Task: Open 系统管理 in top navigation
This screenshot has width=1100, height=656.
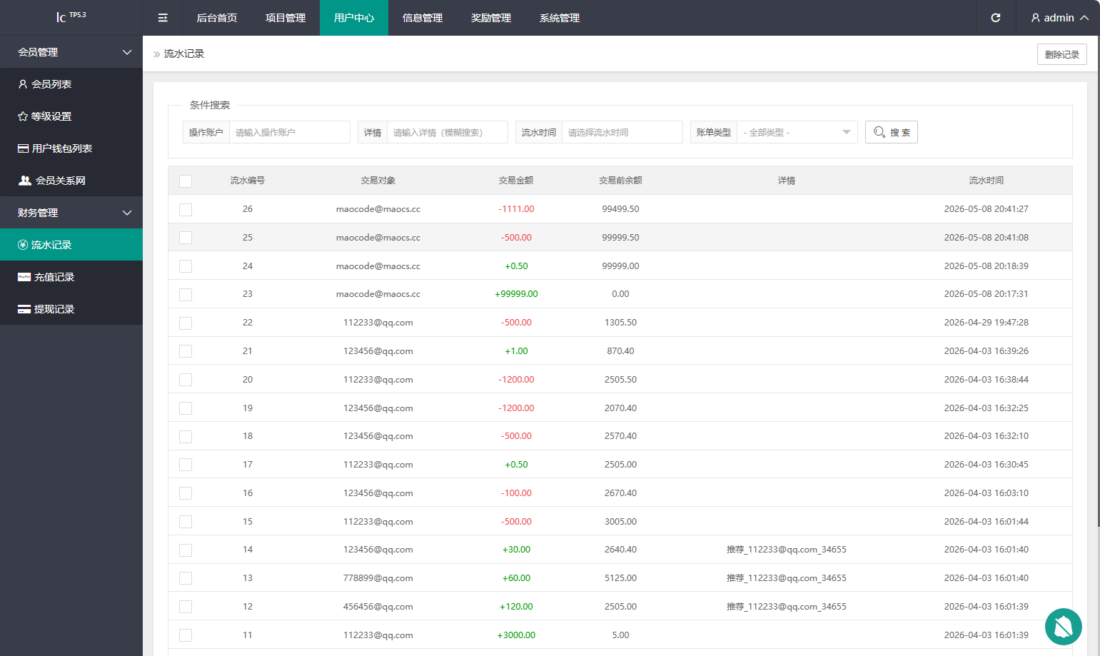Action: click(x=560, y=18)
